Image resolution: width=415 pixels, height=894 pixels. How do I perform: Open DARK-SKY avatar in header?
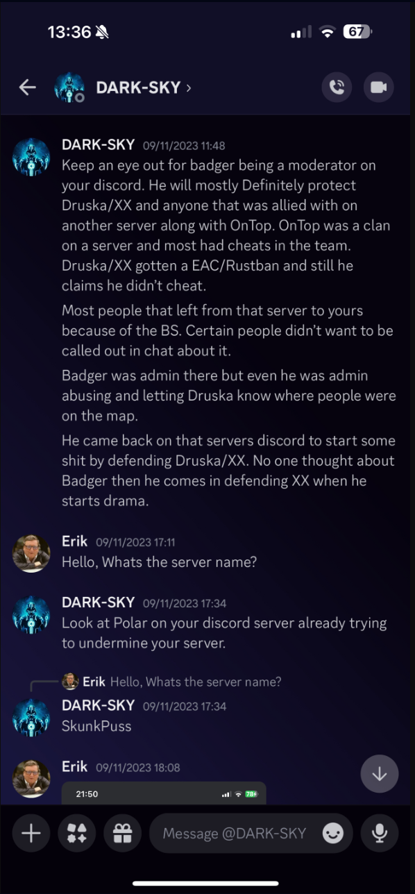click(x=69, y=87)
